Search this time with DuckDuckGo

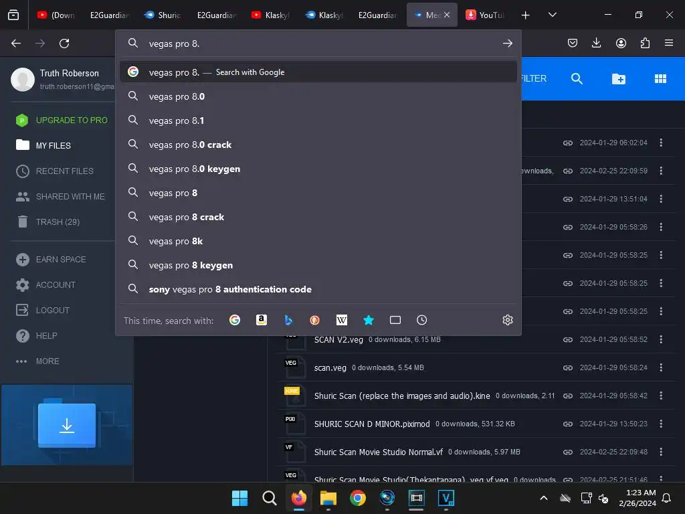314,321
